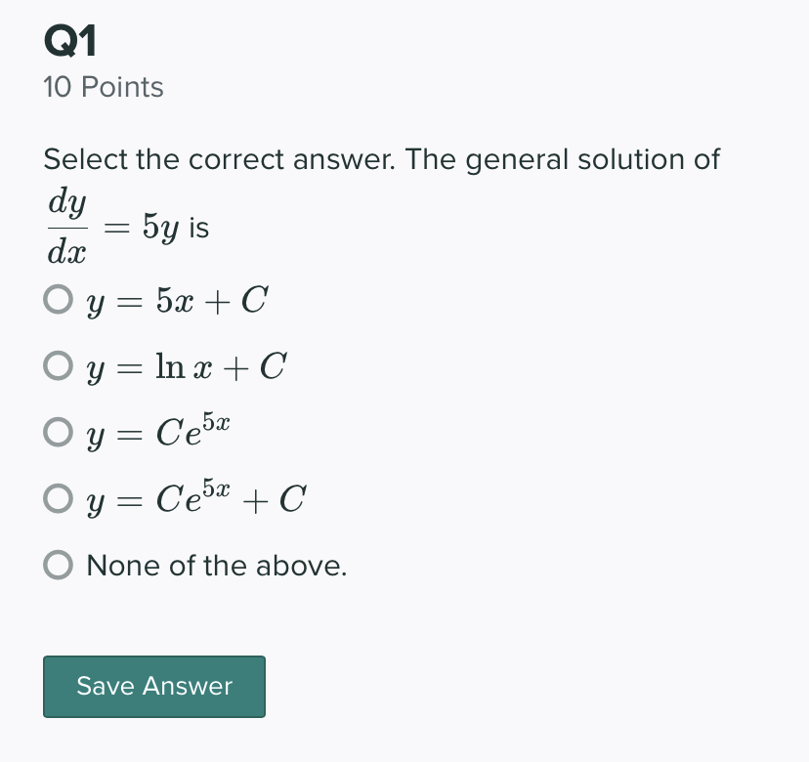Click the 10 Points label
Screen dimensions: 809x762
(102, 87)
